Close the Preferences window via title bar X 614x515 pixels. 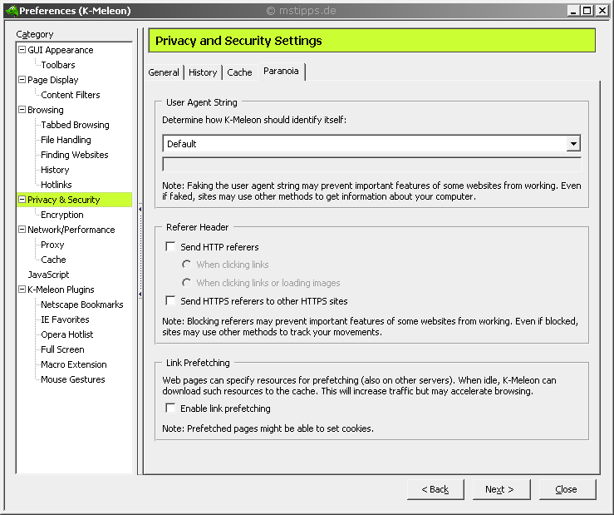pyautogui.click(x=602, y=11)
